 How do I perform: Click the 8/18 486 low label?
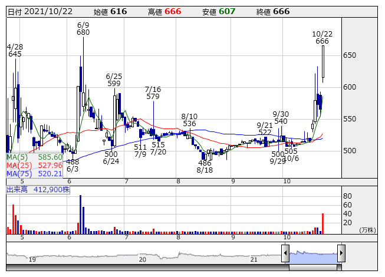pyautogui.click(x=205, y=167)
